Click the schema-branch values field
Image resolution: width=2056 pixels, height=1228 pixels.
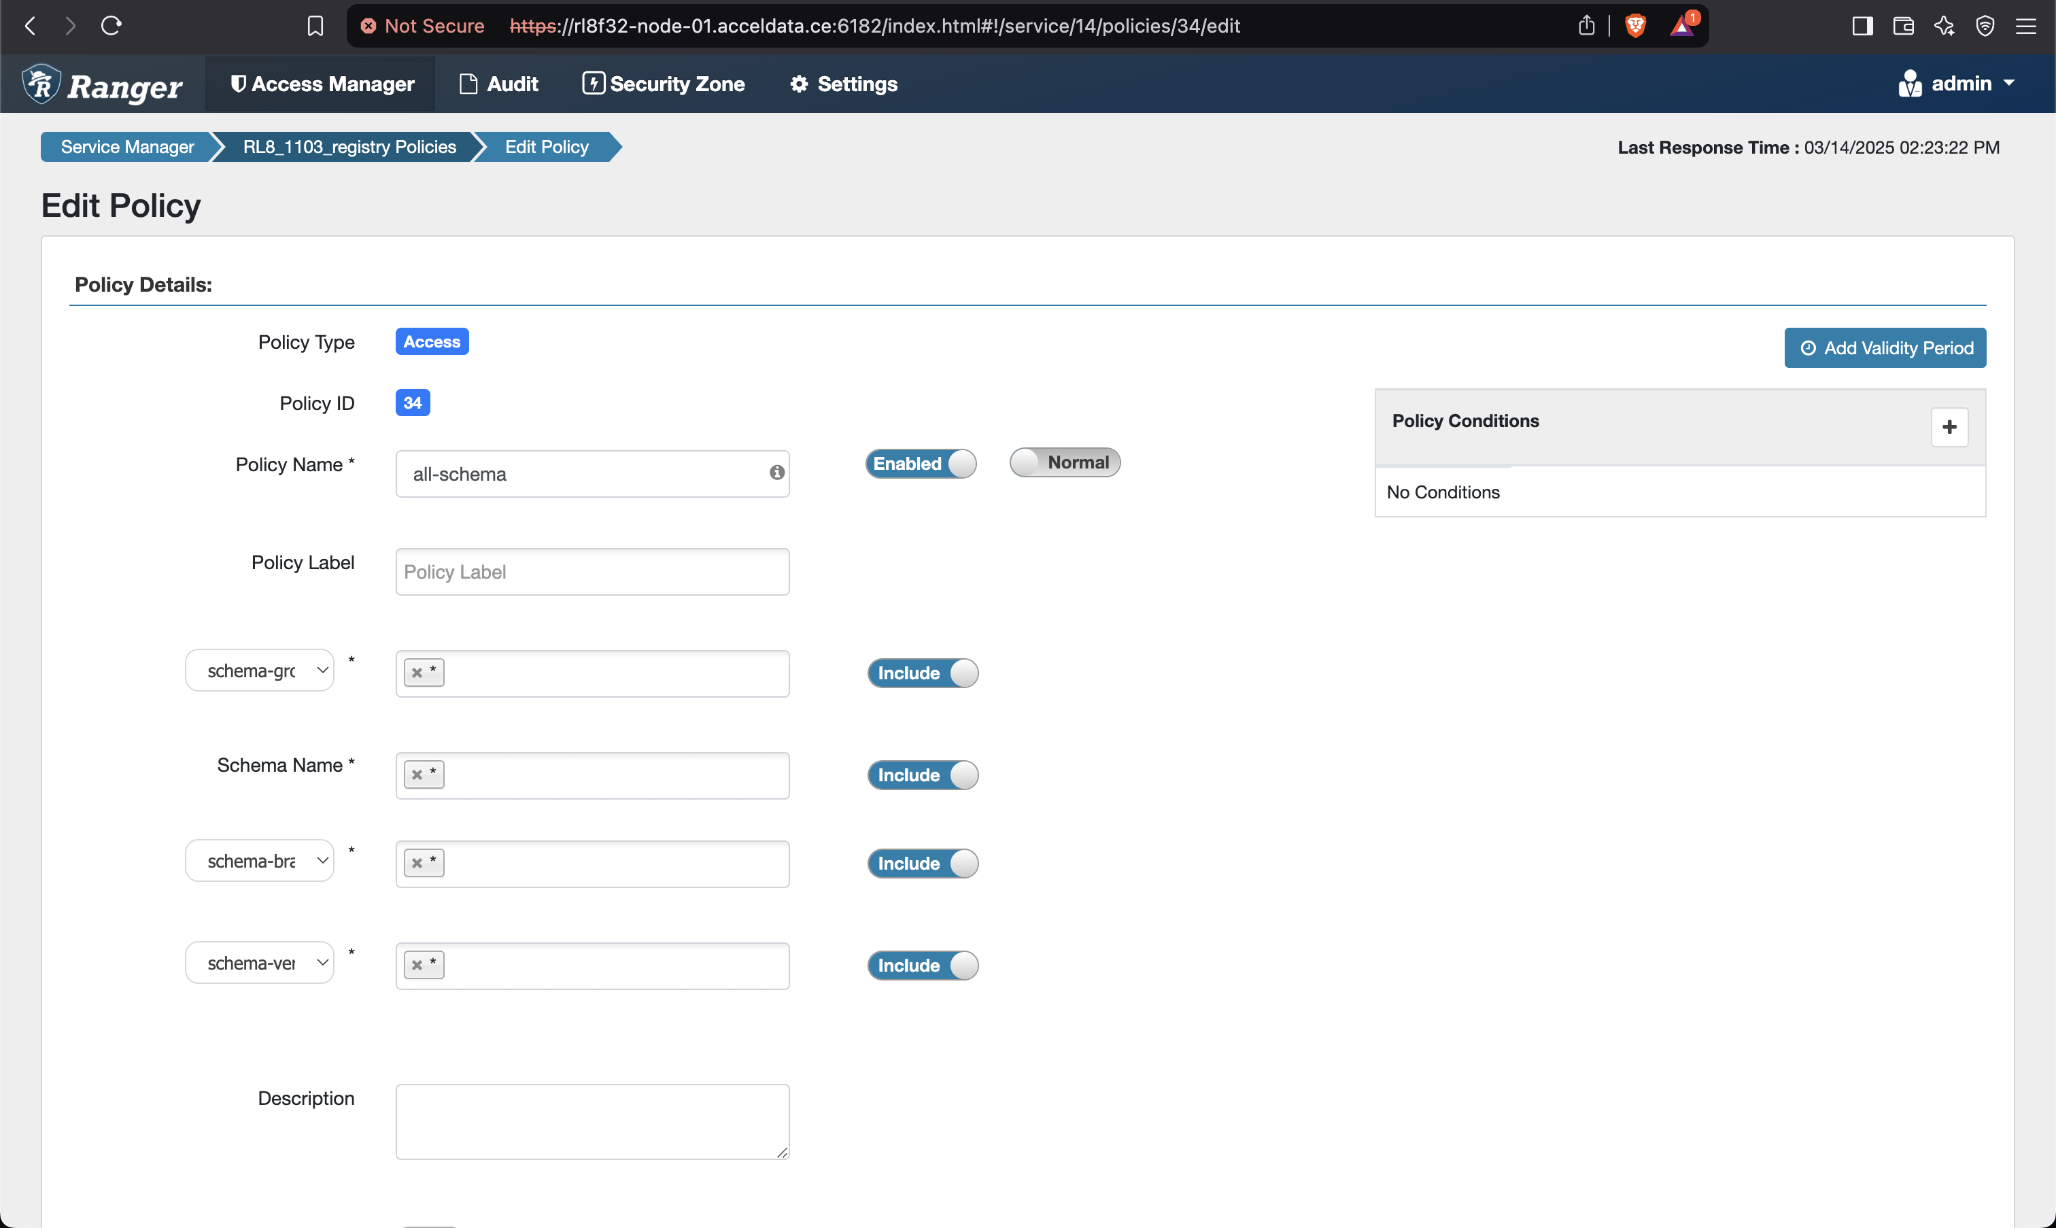(x=592, y=864)
